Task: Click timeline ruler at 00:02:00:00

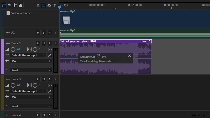Action: pyautogui.click(x=134, y=5)
